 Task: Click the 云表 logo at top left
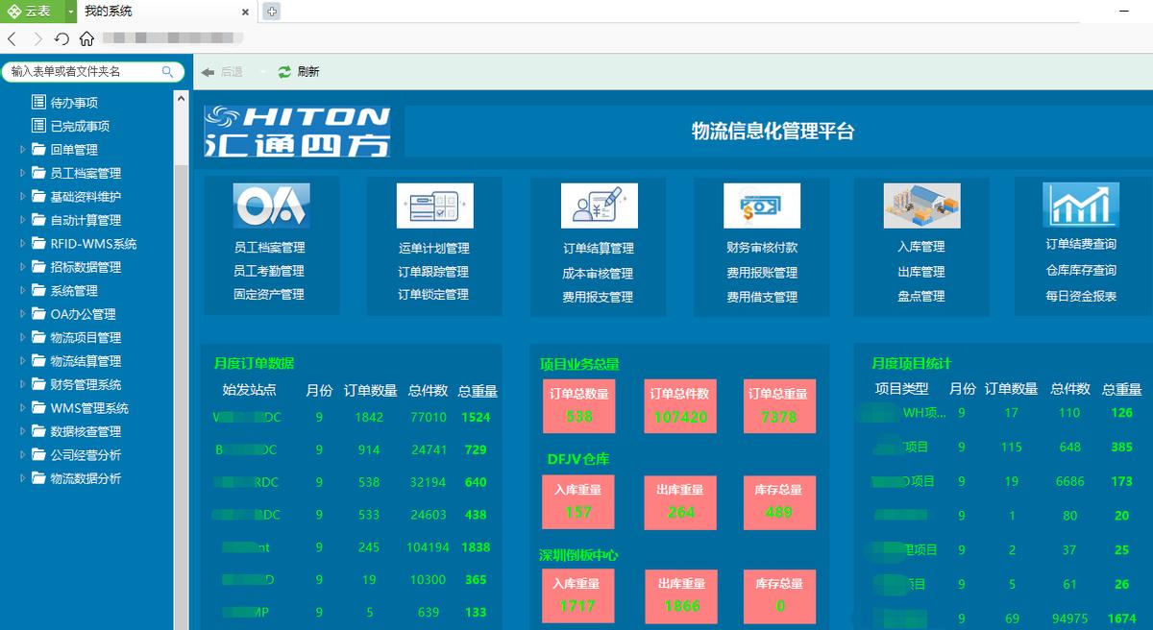point(29,12)
